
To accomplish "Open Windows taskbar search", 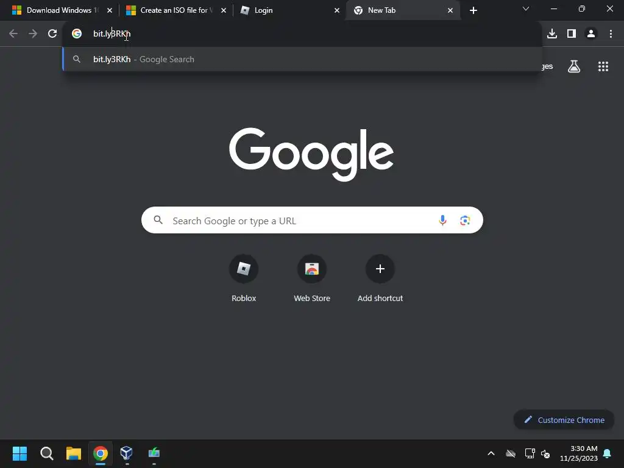I will (x=46, y=453).
